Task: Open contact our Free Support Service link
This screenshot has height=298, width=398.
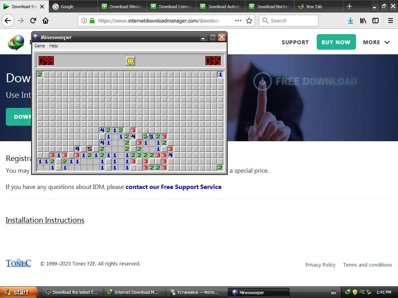Action: pos(173,187)
